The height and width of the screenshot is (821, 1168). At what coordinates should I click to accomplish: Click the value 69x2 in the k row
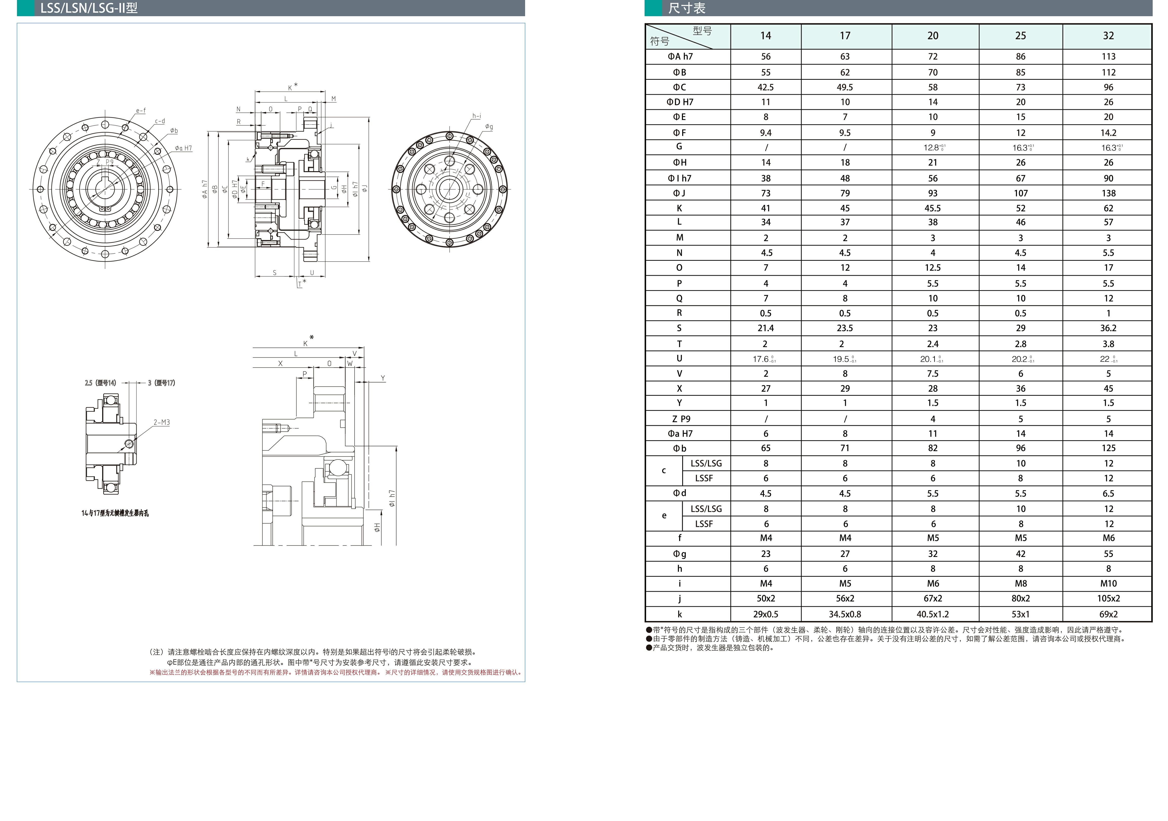(1109, 614)
